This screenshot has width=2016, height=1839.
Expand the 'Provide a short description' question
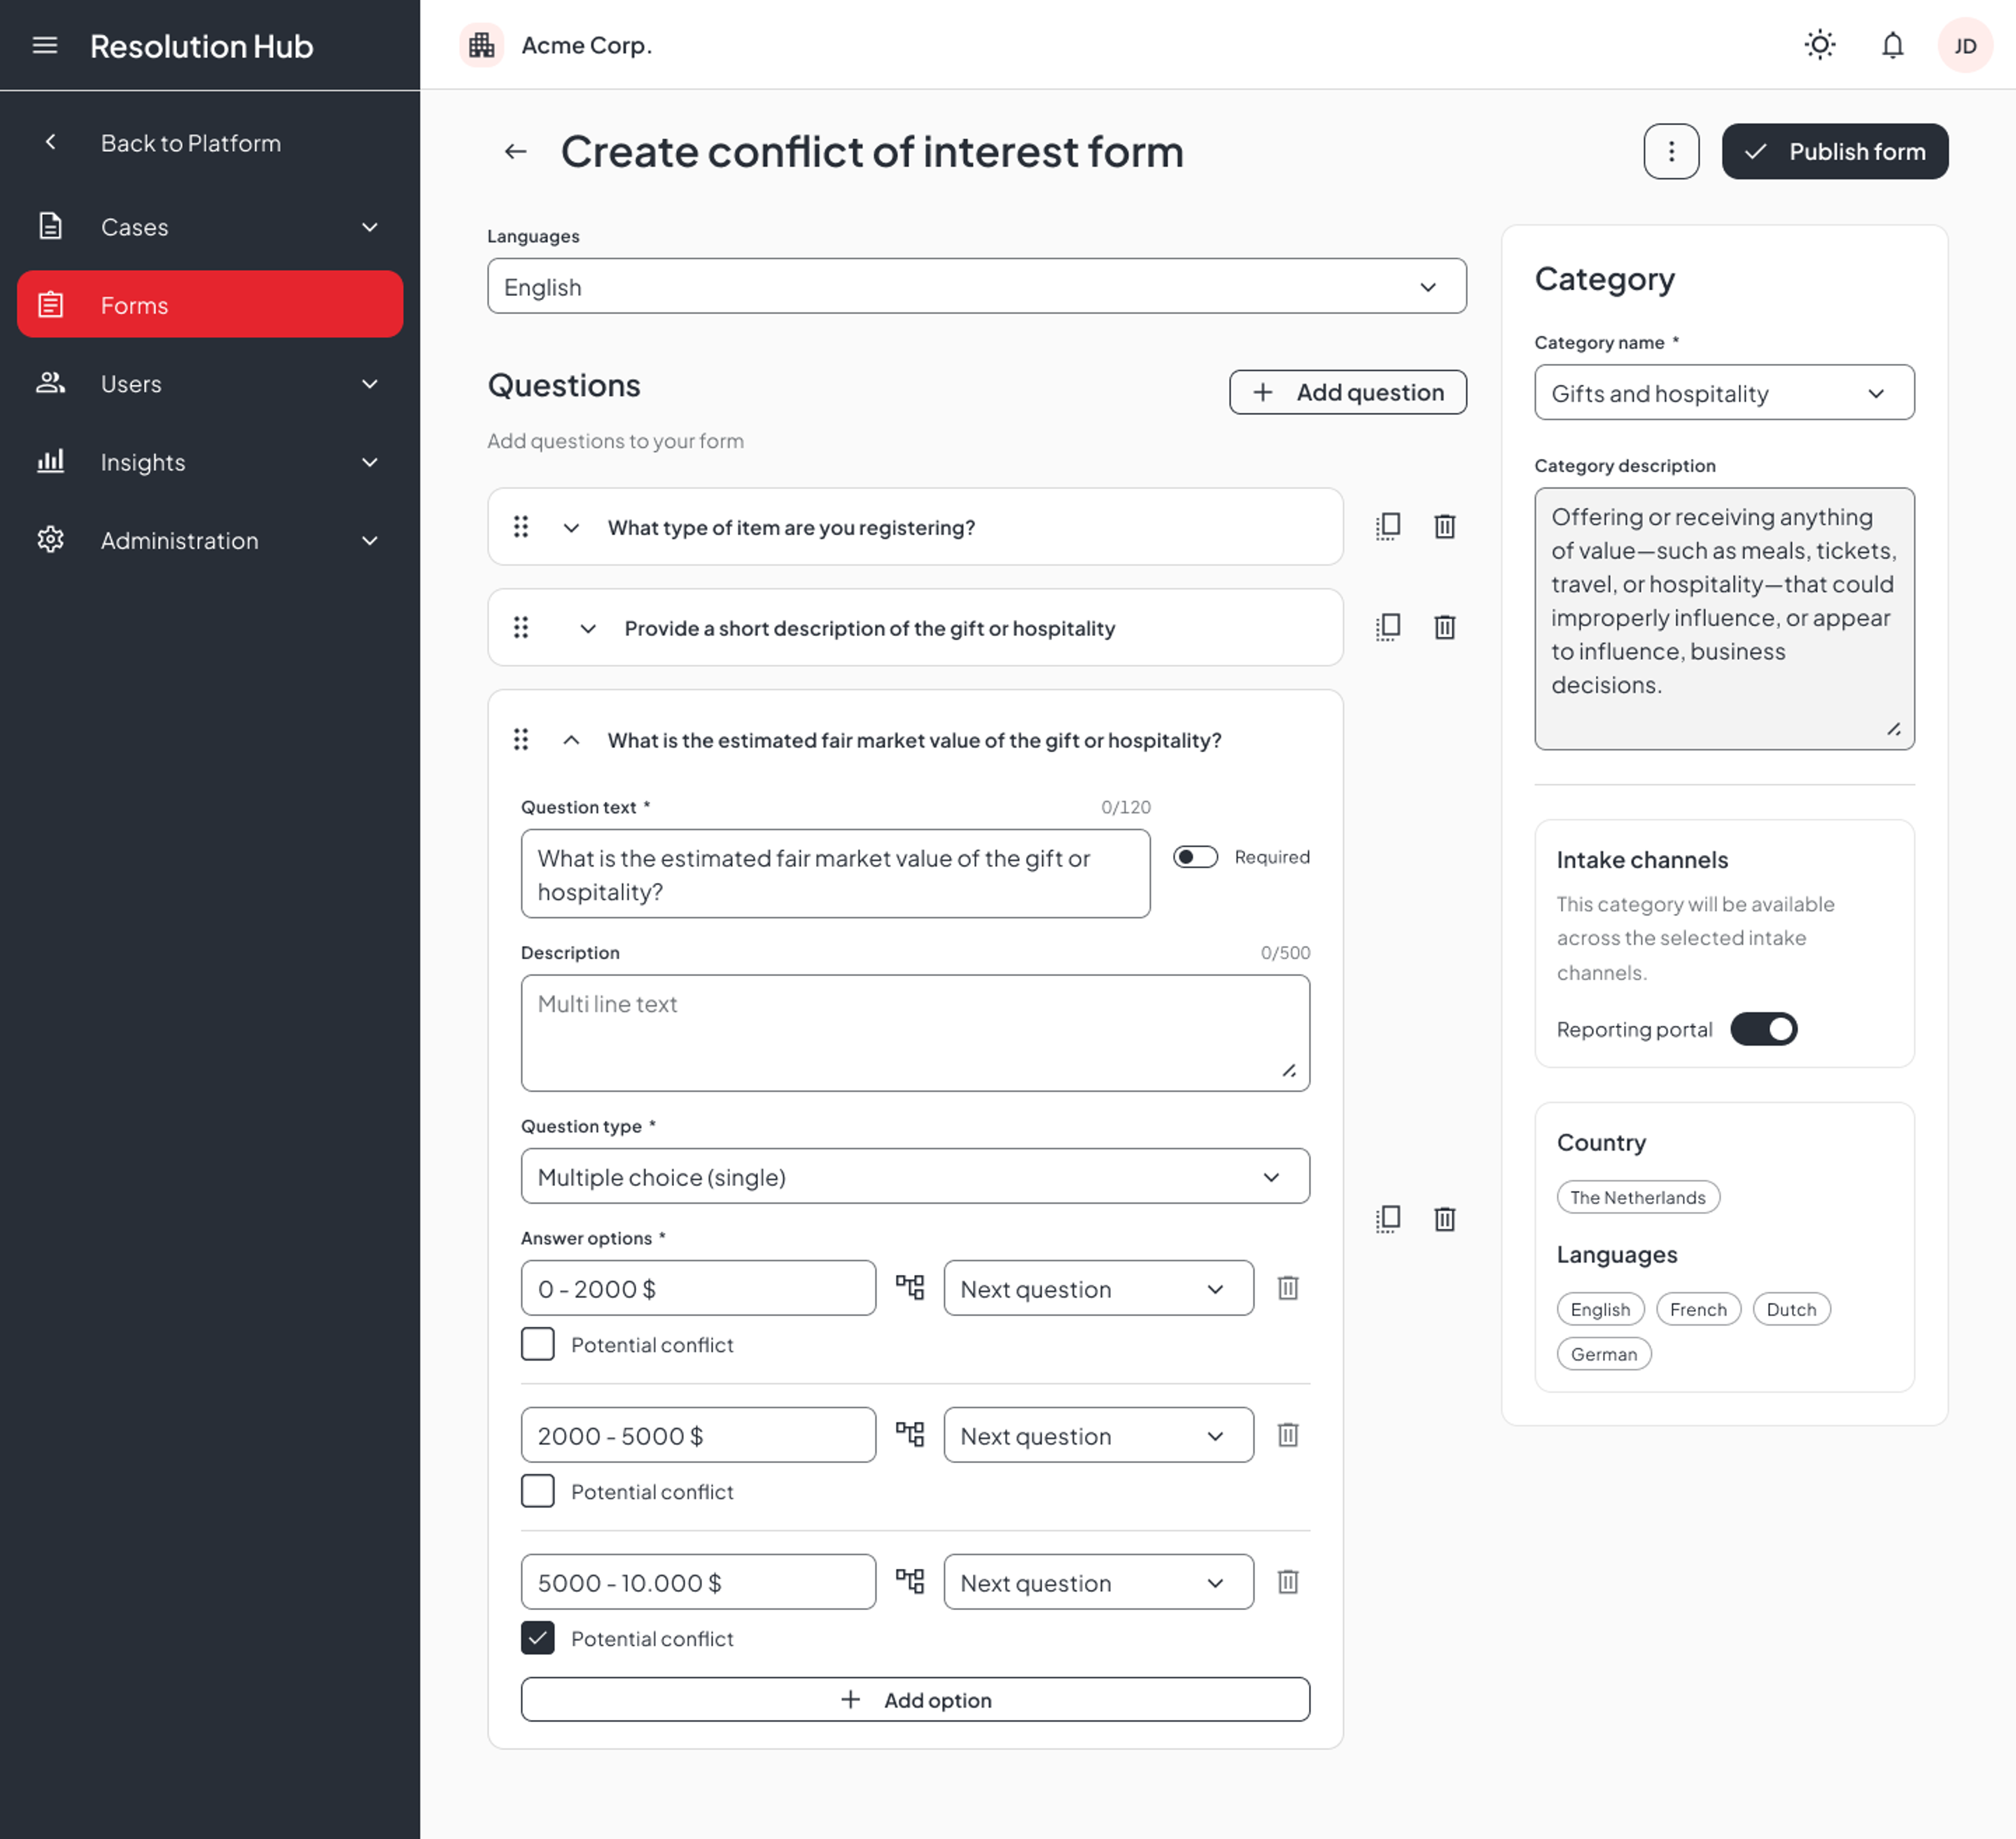click(588, 629)
